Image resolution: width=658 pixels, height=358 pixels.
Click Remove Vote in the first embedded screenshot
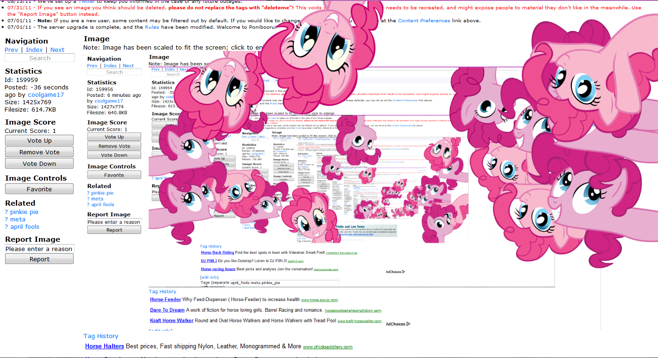pos(114,146)
